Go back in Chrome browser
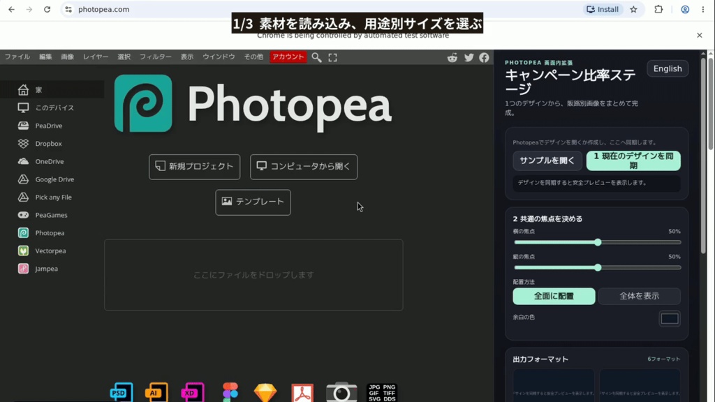Viewport: 715px width, 402px height. [x=11, y=9]
